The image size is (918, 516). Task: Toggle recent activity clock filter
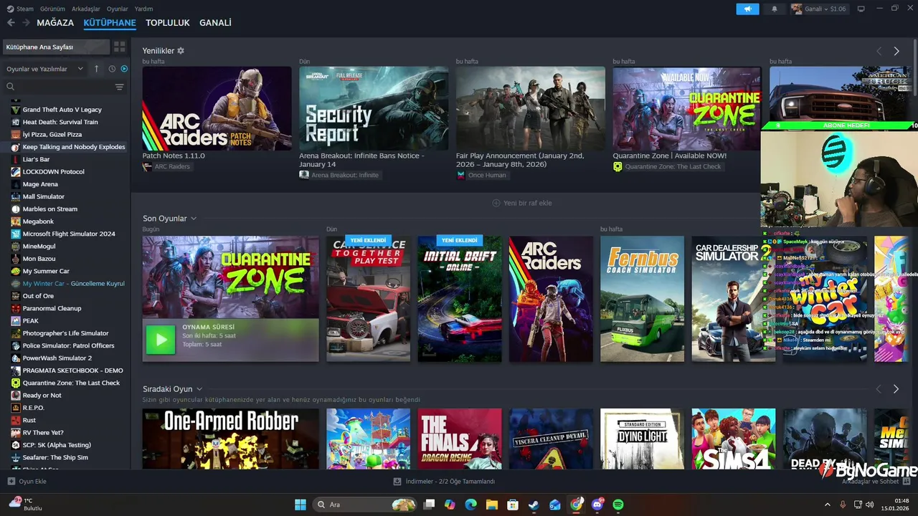click(x=112, y=69)
